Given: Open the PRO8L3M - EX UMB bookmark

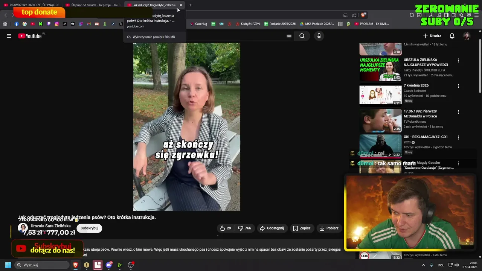Looking at the screenshot, I should tap(372, 24).
